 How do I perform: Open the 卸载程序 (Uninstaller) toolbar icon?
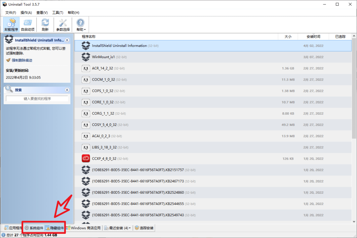coord(11,24)
